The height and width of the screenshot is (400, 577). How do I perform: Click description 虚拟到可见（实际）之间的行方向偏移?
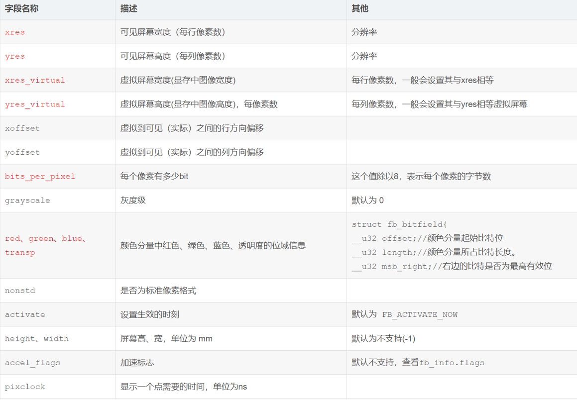tap(192, 128)
